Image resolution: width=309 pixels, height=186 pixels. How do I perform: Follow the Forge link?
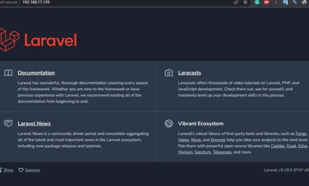301,134
